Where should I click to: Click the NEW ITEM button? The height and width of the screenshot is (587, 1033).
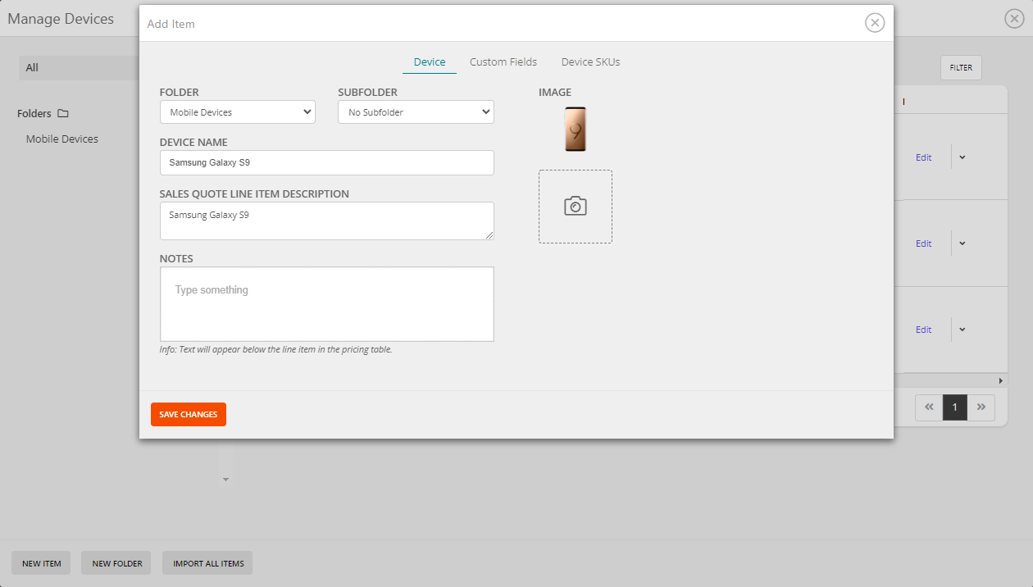(x=40, y=563)
